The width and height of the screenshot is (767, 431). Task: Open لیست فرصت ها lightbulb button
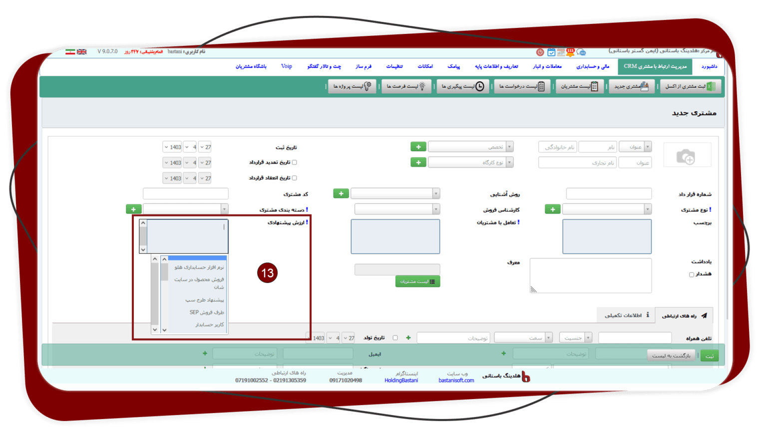[x=406, y=86]
